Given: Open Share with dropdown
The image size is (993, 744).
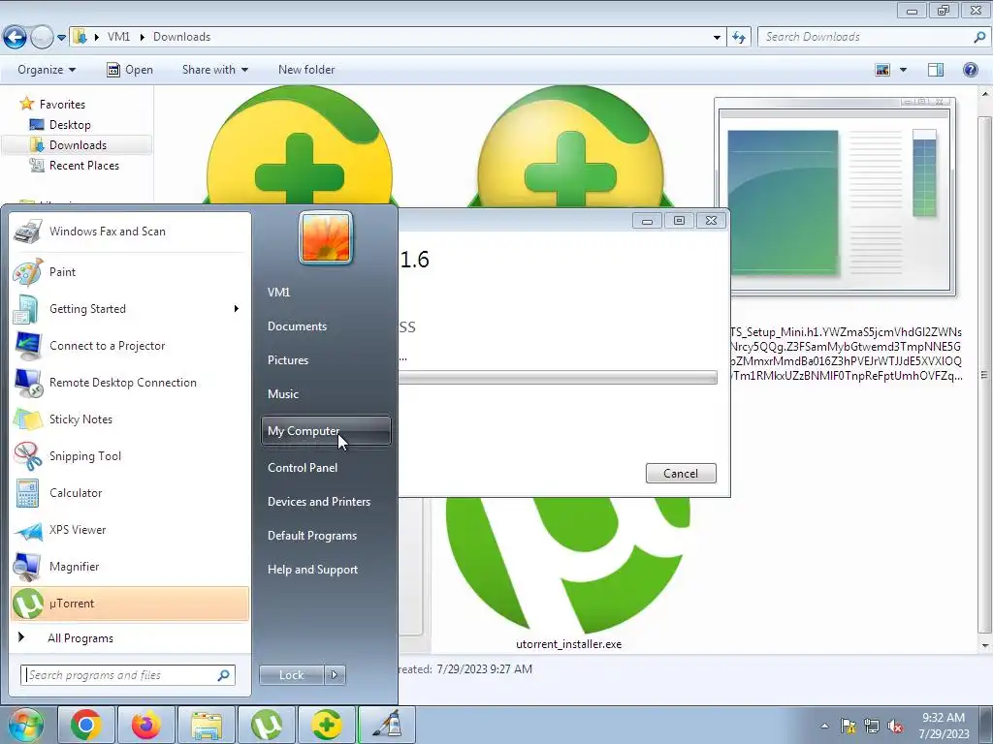Looking at the screenshot, I should click(214, 70).
